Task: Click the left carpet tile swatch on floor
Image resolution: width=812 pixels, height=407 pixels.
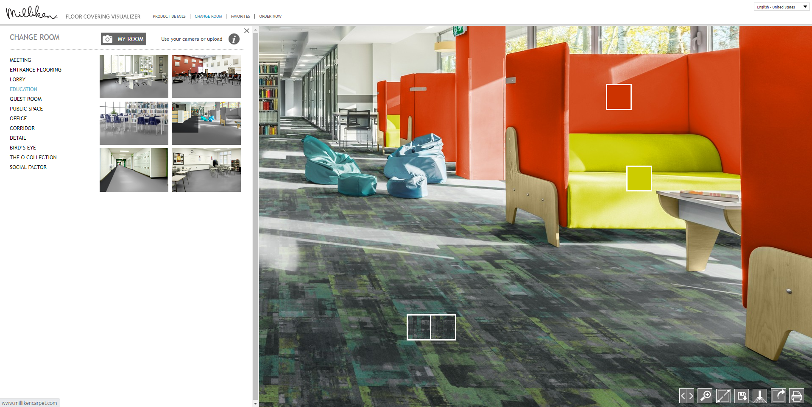Action: tap(419, 327)
